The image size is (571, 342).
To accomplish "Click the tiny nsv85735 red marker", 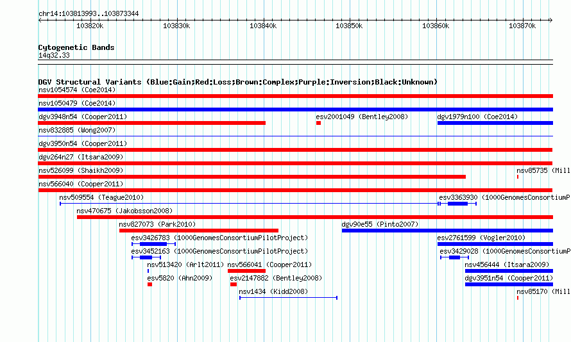I will [518, 177].
